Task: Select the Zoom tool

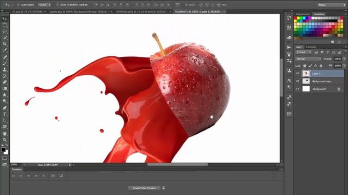Action: click(x=4, y=140)
